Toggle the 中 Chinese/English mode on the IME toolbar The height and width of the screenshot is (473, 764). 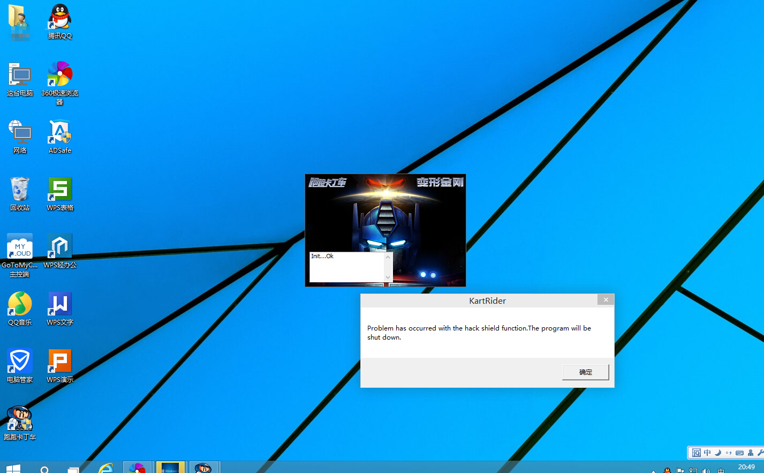click(707, 453)
